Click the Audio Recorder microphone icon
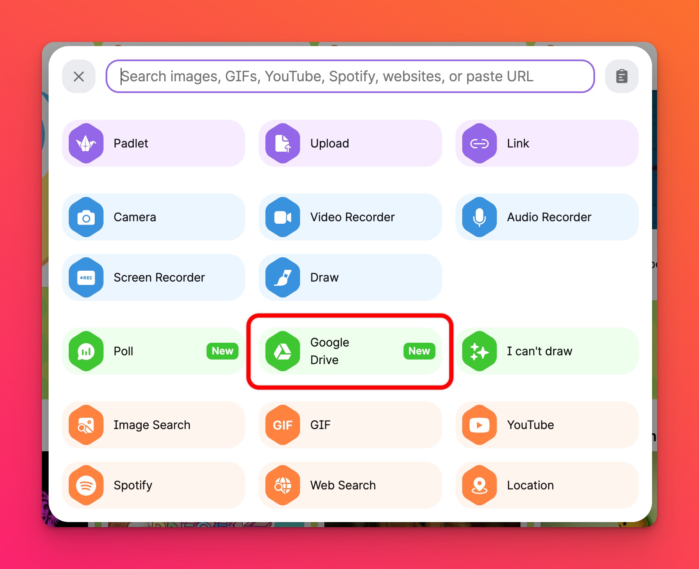This screenshot has width=699, height=569. point(479,217)
